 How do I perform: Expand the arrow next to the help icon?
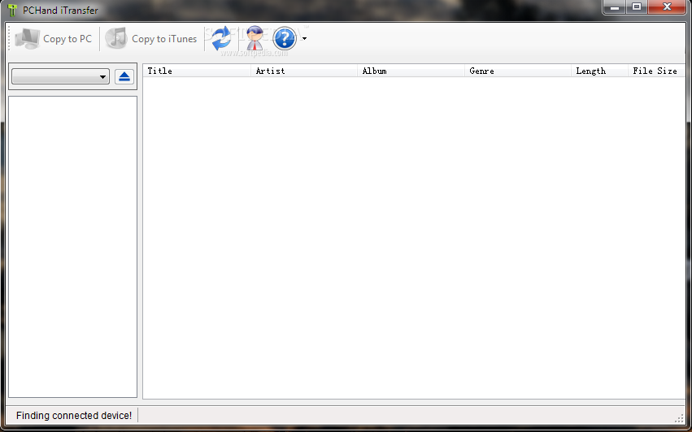pyautogui.click(x=304, y=38)
